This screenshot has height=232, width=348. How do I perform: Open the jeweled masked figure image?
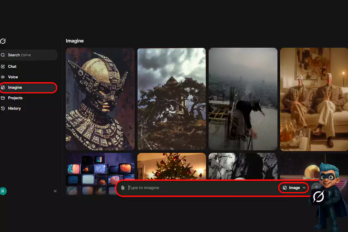tap(100, 99)
